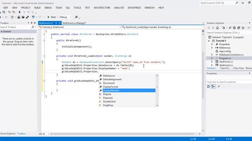Open the DEVEXPRESS menu
Image resolution: width=252 pixels, height=141 pixels.
coord(134,8)
